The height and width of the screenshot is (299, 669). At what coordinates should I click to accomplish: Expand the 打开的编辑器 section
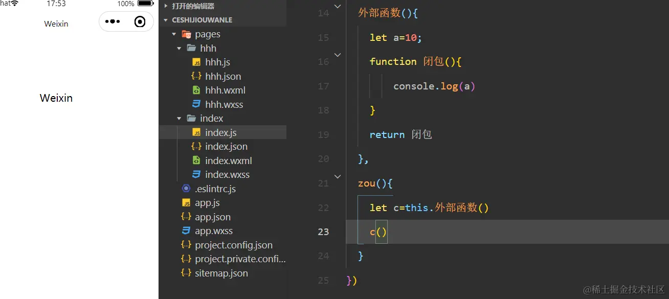[166, 6]
